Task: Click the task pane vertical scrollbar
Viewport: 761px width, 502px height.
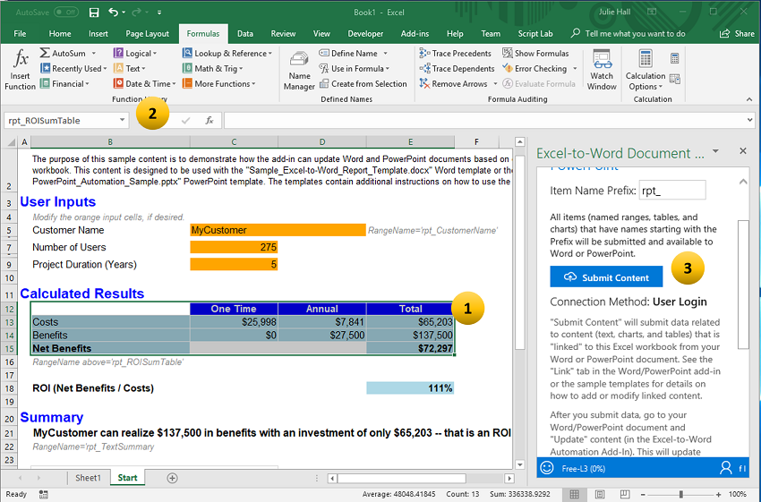Action: tap(743, 285)
